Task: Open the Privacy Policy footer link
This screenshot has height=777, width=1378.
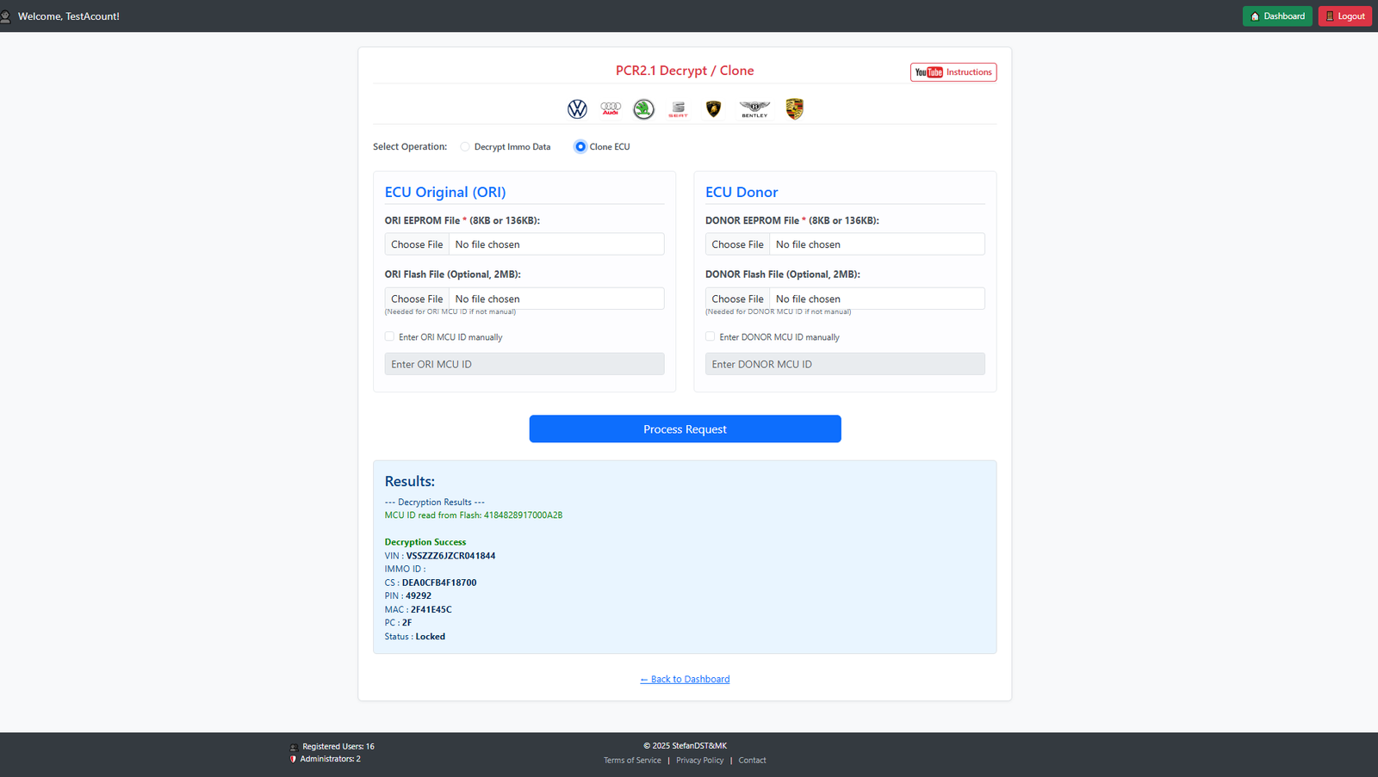Action: [699, 761]
